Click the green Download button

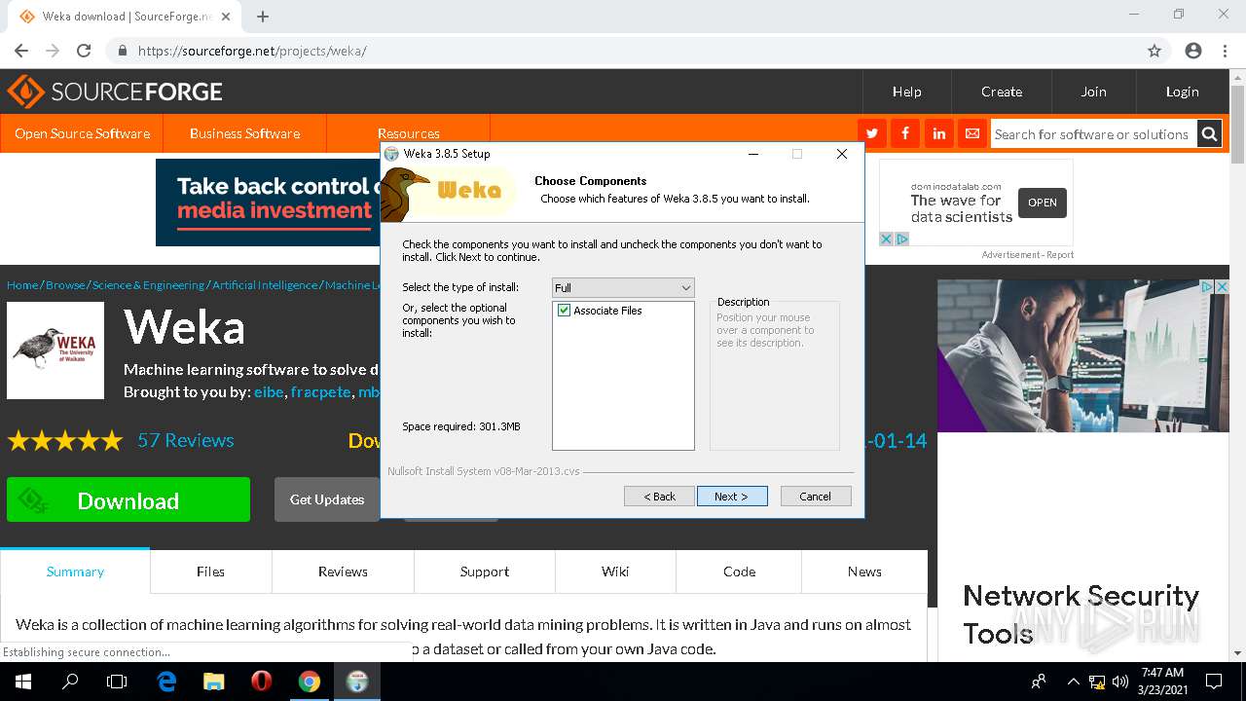point(128,499)
